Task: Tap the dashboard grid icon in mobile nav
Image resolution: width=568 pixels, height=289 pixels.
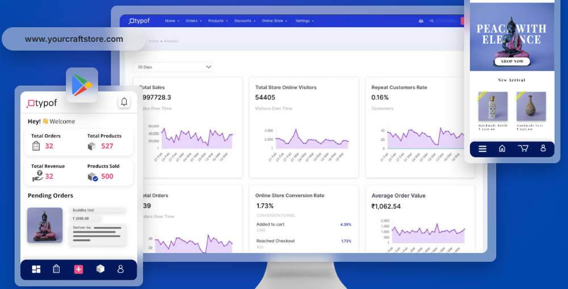Action: coord(36,269)
